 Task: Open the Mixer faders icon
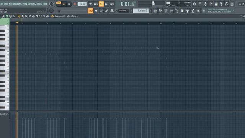(171, 11)
